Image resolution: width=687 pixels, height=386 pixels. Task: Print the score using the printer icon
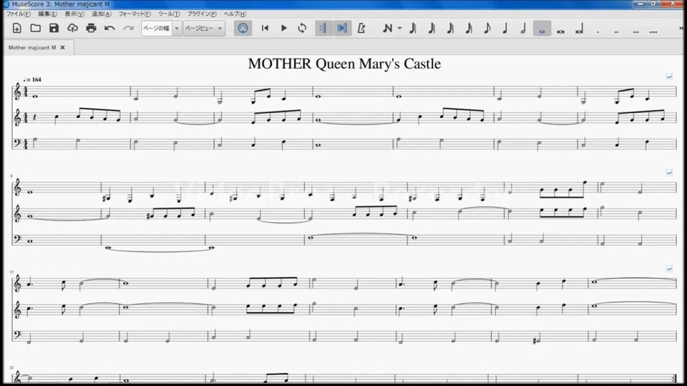coord(91,29)
